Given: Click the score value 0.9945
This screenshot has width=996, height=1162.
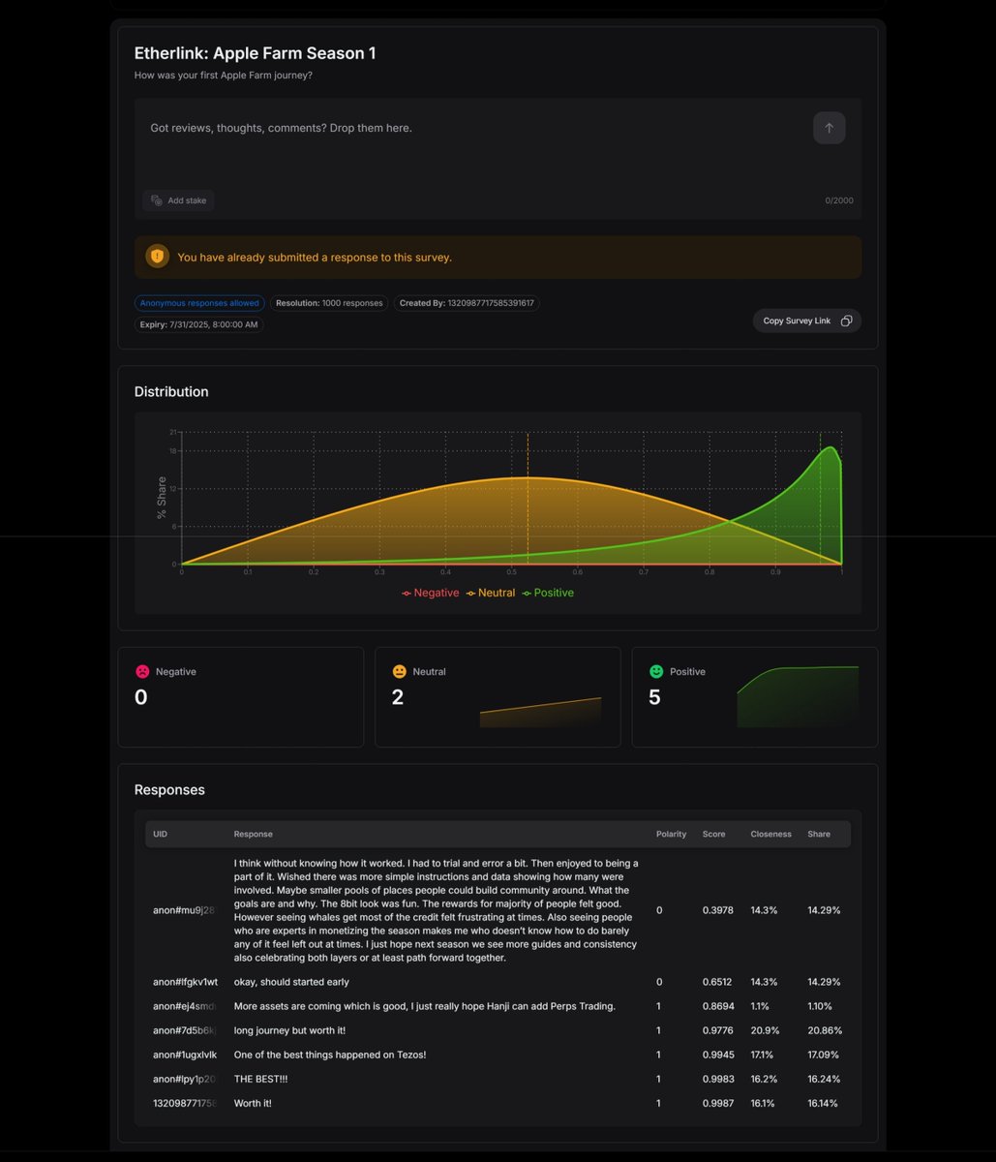Looking at the screenshot, I should coord(717,1055).
